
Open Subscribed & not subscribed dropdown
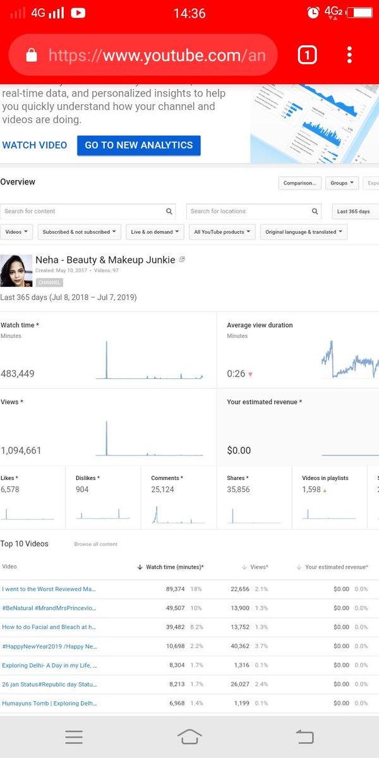coord(80,232)
